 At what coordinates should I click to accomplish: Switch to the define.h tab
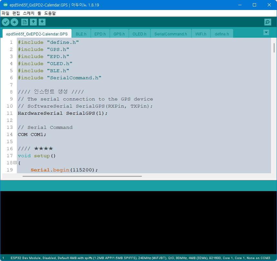pos(222,34)
